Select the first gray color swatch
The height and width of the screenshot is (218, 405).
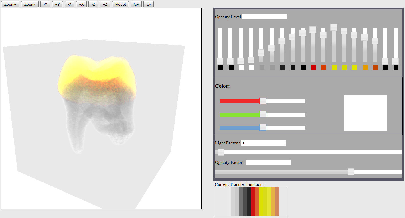[x=262, y=67]
